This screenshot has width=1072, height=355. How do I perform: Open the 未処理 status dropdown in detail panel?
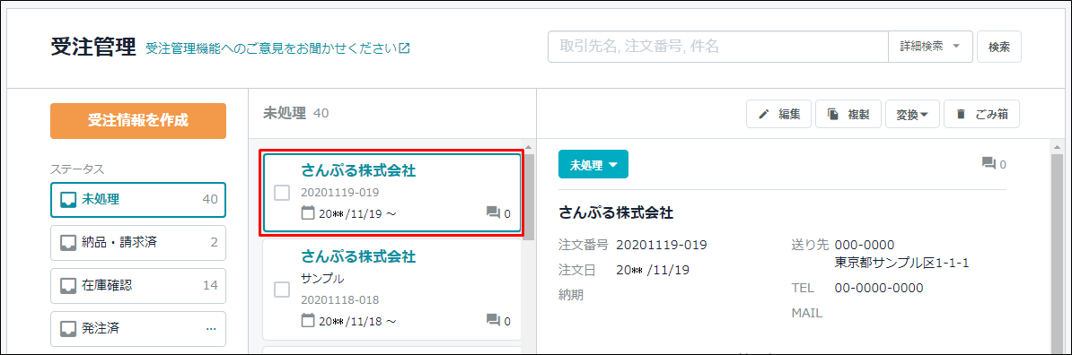pos(593,165)
